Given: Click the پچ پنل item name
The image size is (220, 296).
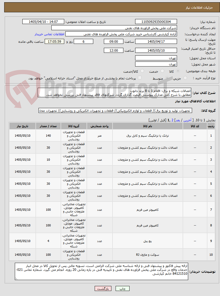Looking at the screenshot, I should point(148,241).
